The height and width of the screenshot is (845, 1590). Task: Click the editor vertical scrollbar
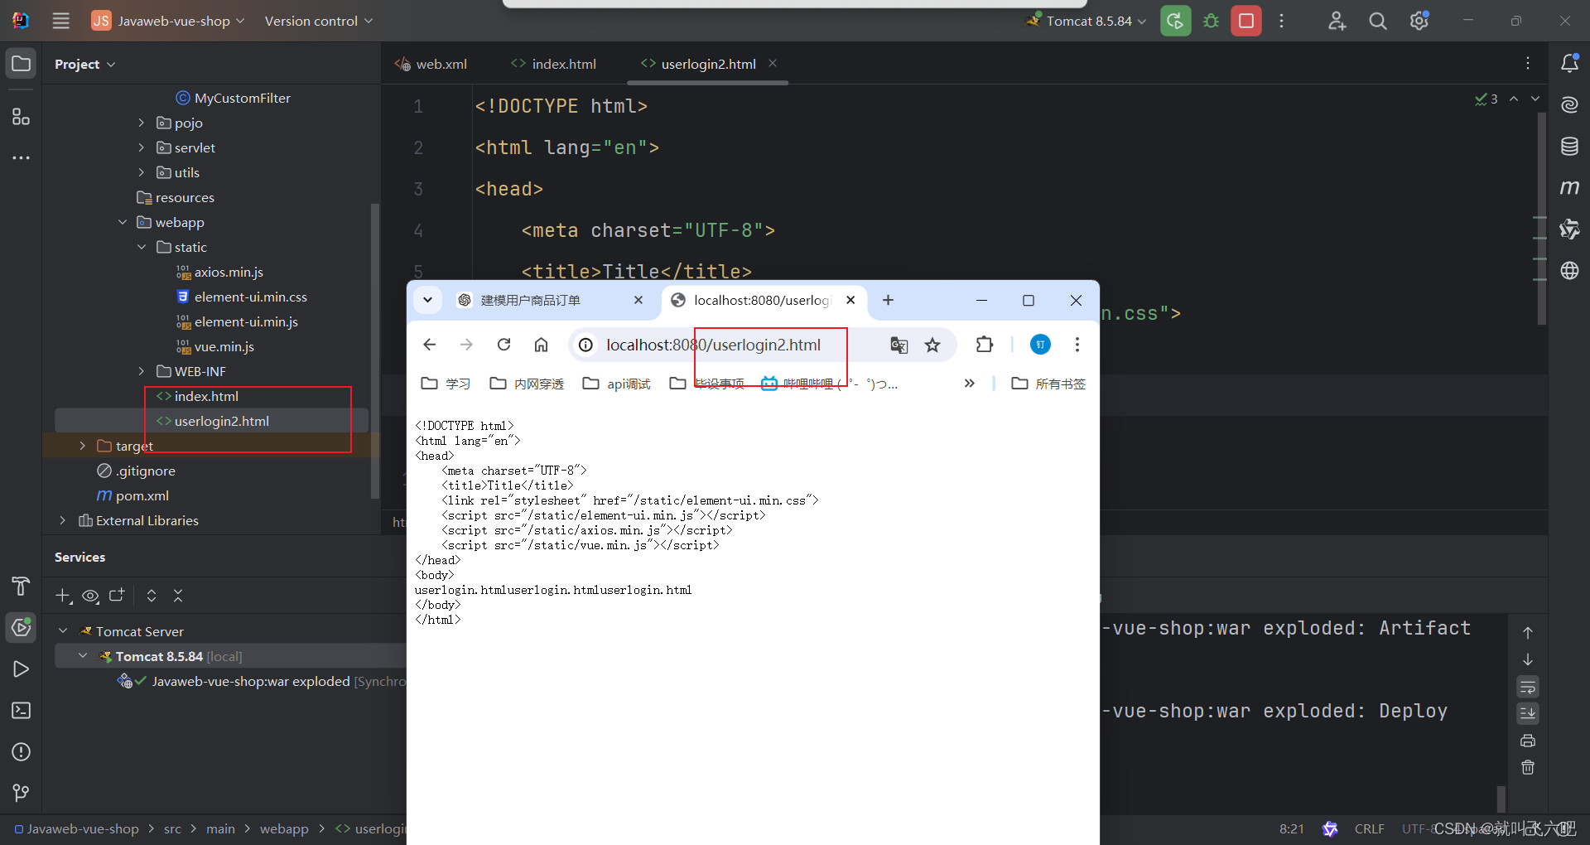[x=1541, y=220]
